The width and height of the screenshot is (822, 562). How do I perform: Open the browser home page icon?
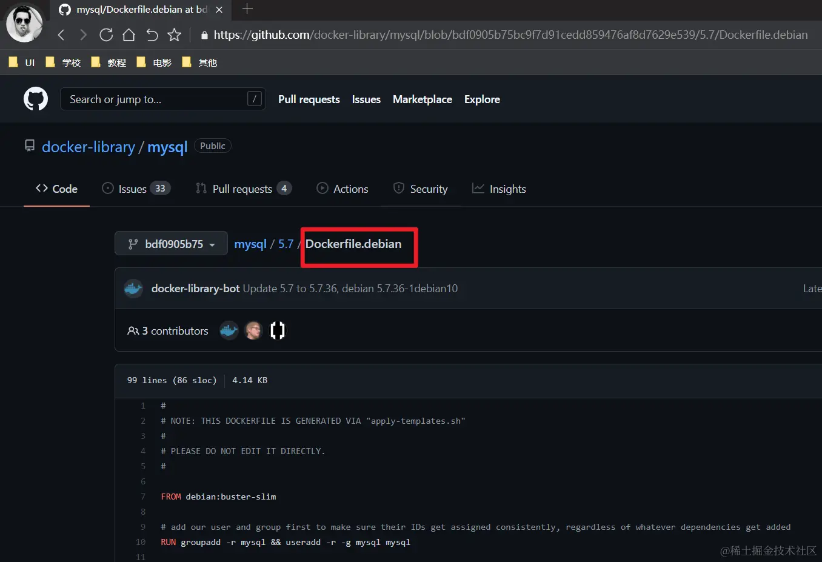[x=129, y=35]
